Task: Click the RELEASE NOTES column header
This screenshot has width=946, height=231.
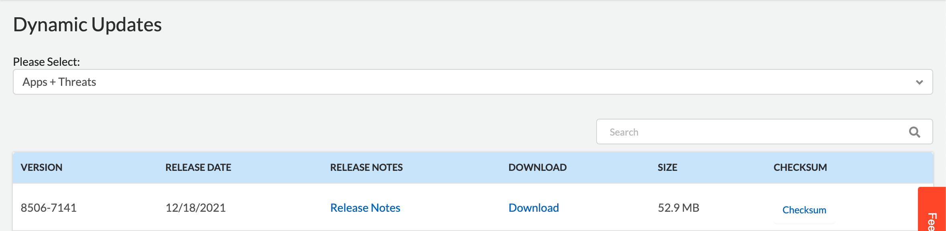Action: (x=366, y=167)
